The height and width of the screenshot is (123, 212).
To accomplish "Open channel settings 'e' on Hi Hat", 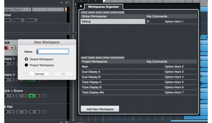I will coord(18,112).
